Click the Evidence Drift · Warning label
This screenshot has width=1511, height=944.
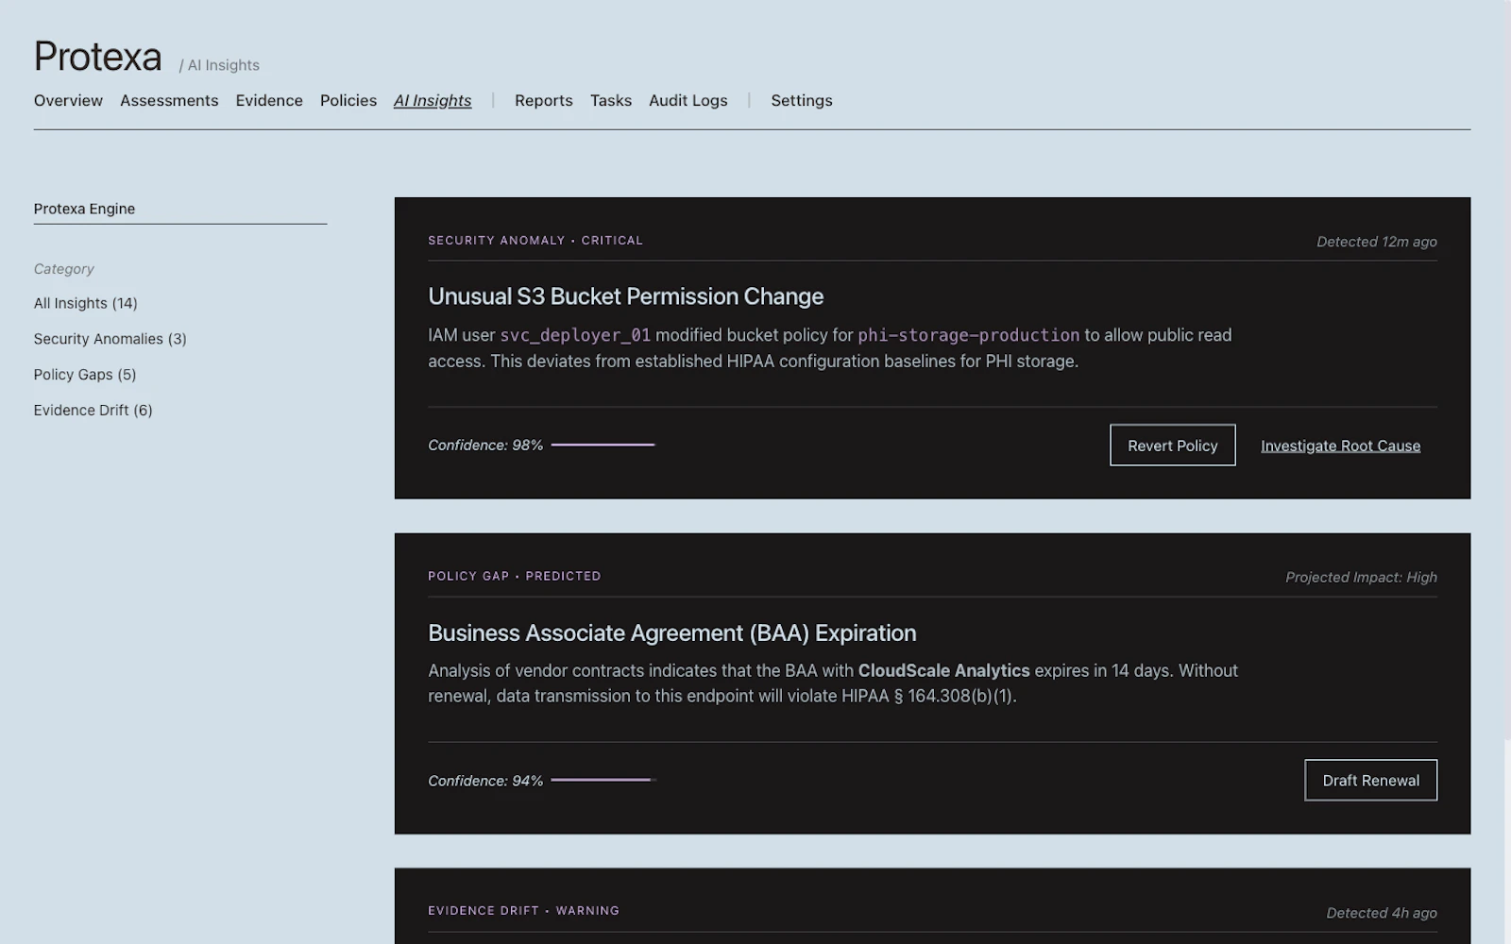(x=524, y=911)
